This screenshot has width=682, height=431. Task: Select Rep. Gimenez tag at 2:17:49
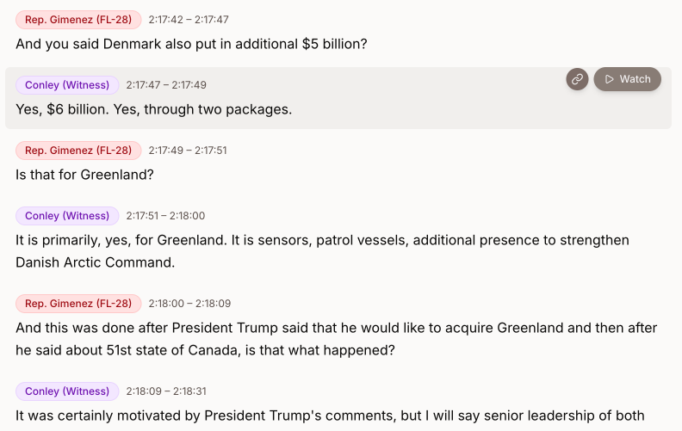pos(78,151)
